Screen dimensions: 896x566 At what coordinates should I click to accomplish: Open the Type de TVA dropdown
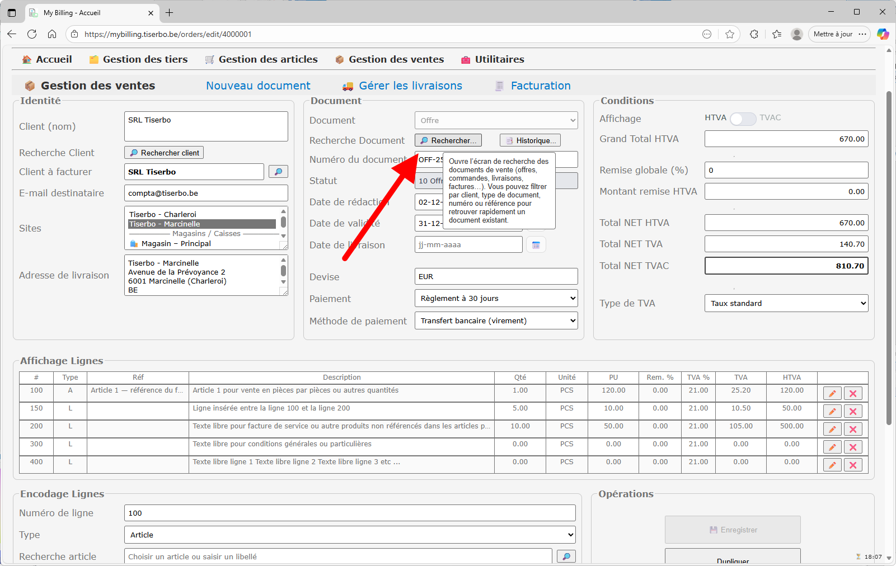click(x=786, y=304)
